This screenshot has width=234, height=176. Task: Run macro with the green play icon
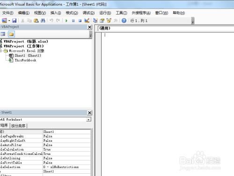tap(66, 21)
